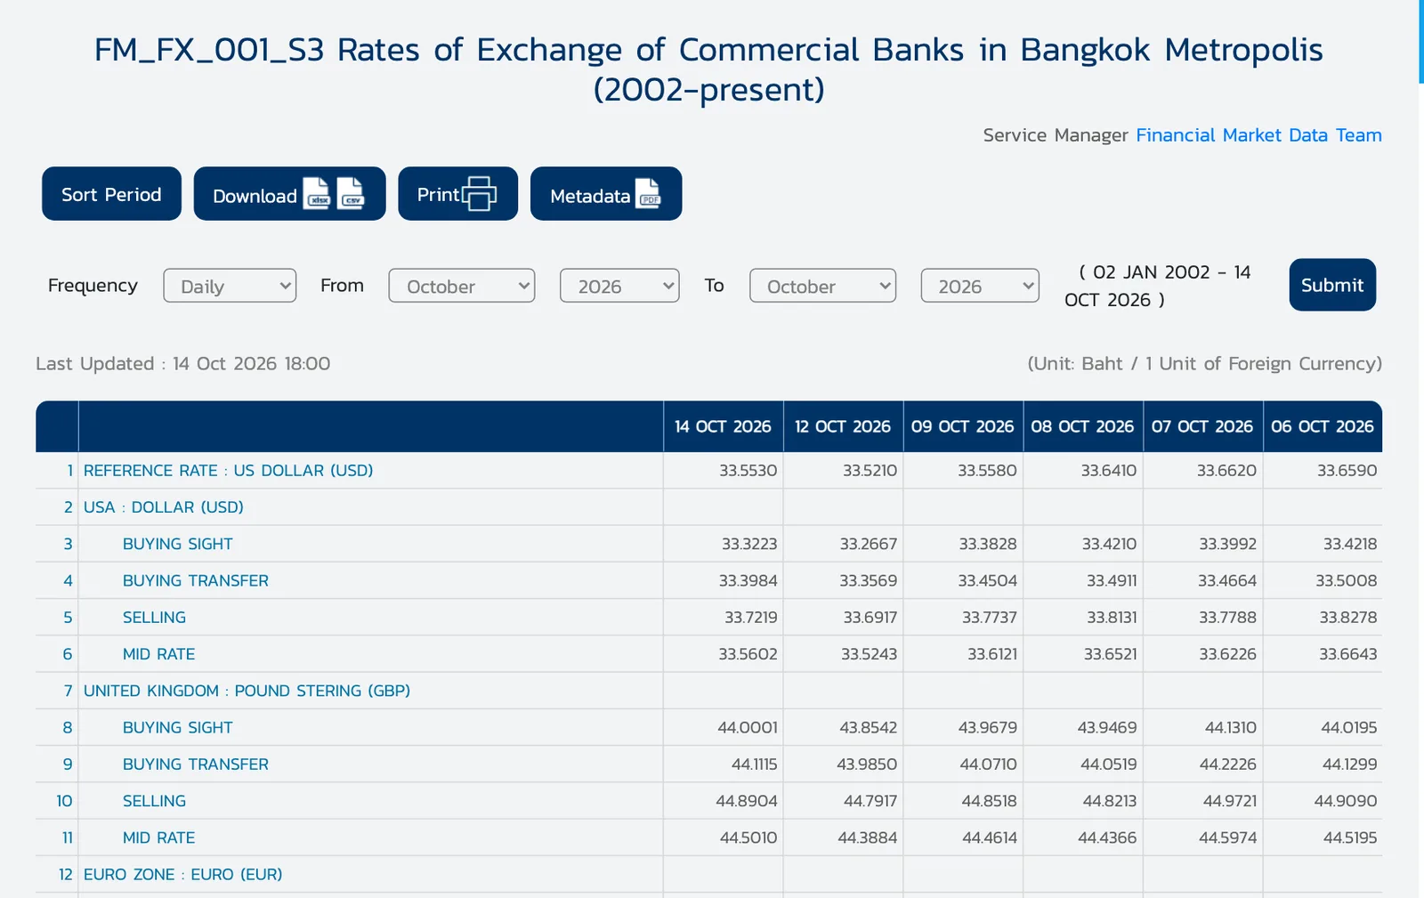Click the 07 OCT 2026 column header
This screenshot has width=1424, height=898.
[1202, 426]
